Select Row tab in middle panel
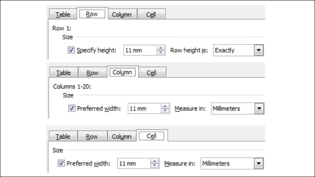This screenshot has width=315, height=177. pyautogui.click(x=93, y=73)
